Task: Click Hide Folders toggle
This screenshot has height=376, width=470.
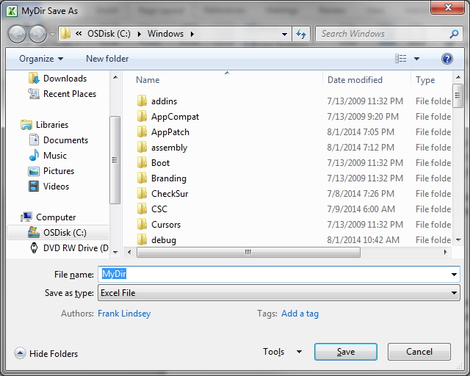Action: [x=46, y=353]
